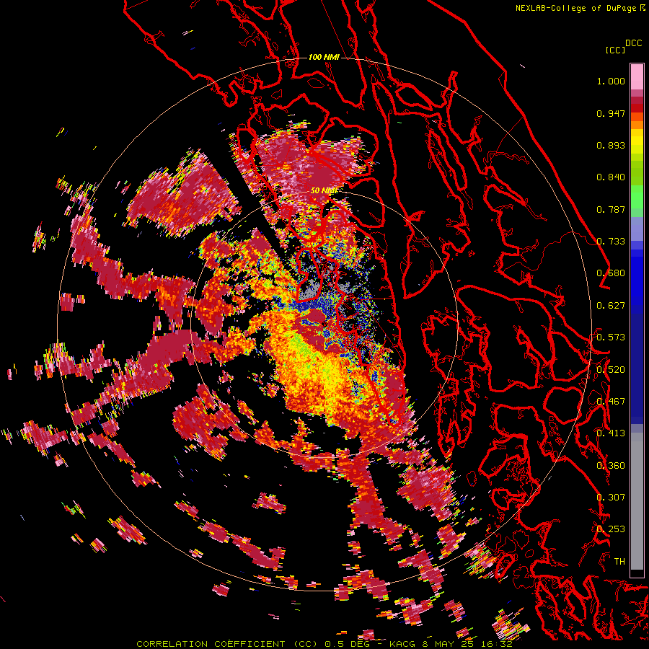The image size is (649, 649).
Task: Pick the orange color bar segment near 0.947
Action: pyautogui.click(x=637, y=117)
